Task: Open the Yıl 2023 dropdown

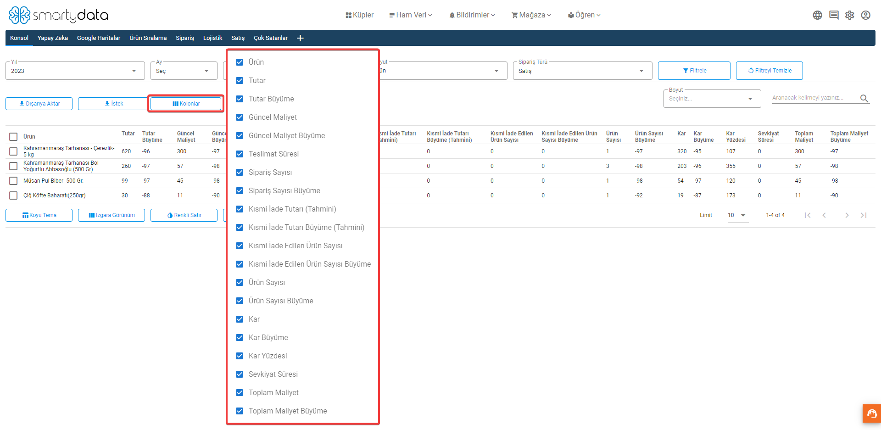Action: click(x=75, y=71)
